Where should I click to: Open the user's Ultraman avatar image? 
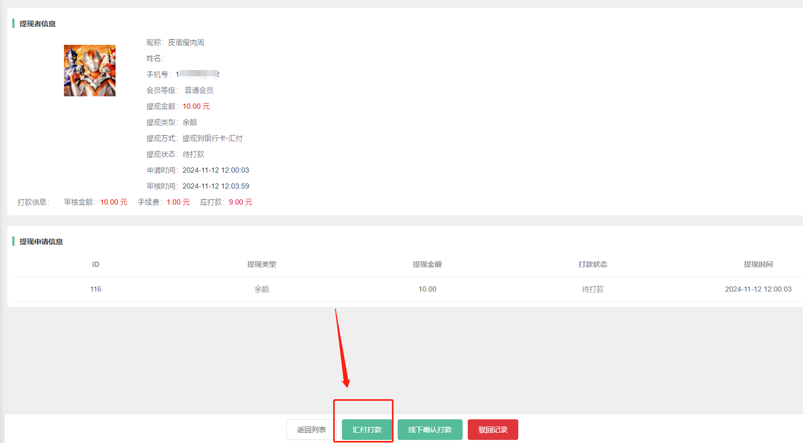pos(90,71)
